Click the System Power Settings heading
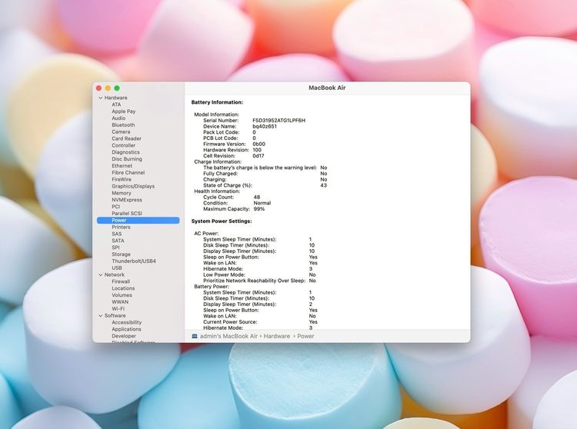The height and width of the screenshot is (429, 577). pos(222,221)
